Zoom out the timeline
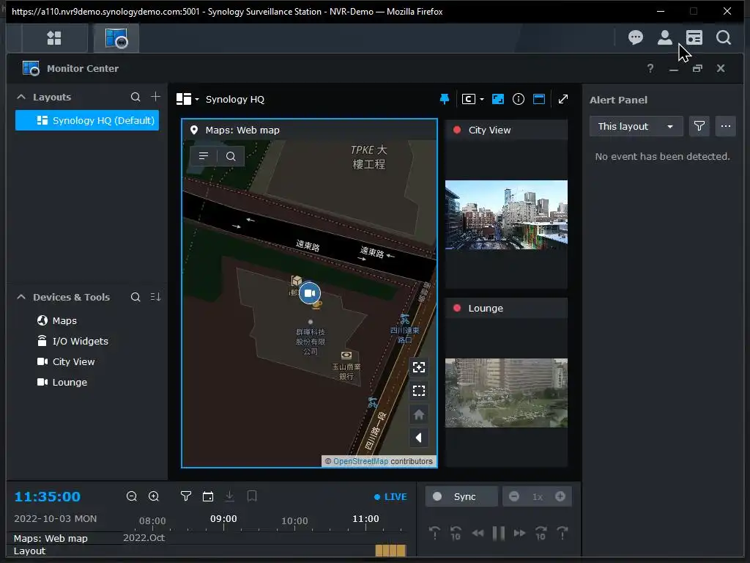Screen dimensions: 750x563 (132, 496)
